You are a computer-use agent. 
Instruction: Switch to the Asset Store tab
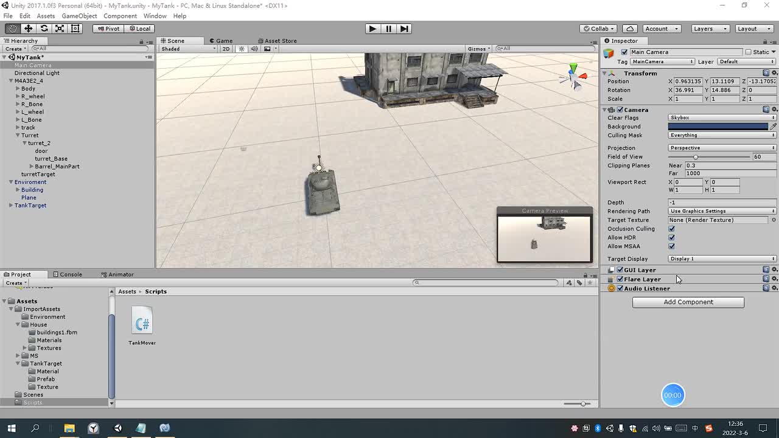pos(277,41)
